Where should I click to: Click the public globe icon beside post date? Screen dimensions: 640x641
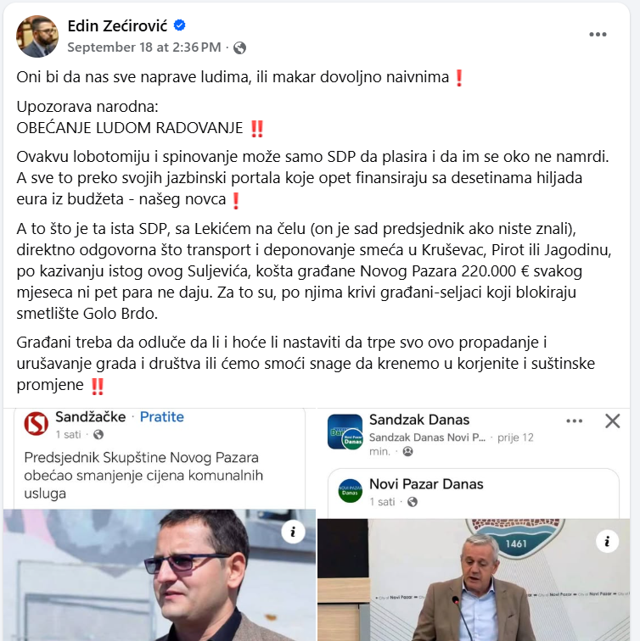click(x=240, y=47)
